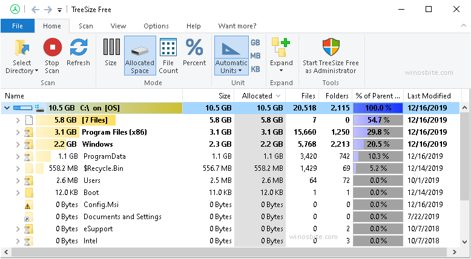Go back with the left arrow
The image size is (471, 259).
36,10
